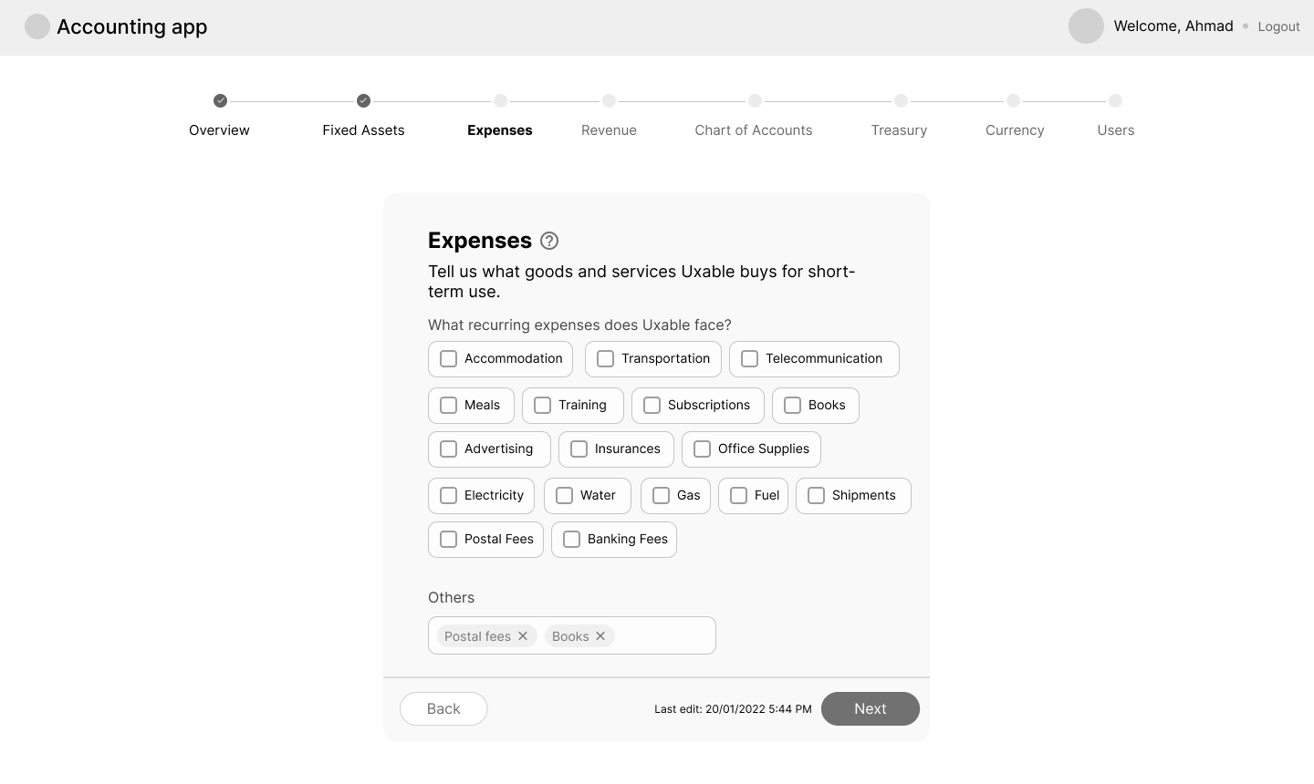
Task: Open the Expenses help tooltip icon
Action: tap(549, 241)
